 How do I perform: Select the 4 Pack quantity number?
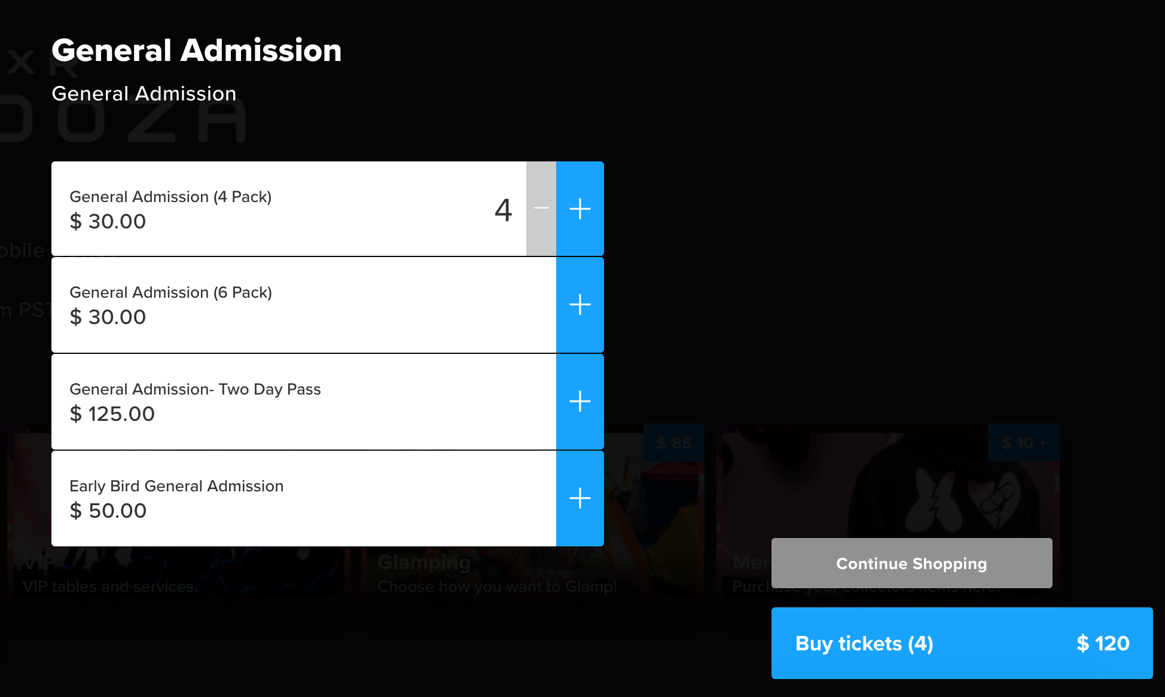click(504, 210)
